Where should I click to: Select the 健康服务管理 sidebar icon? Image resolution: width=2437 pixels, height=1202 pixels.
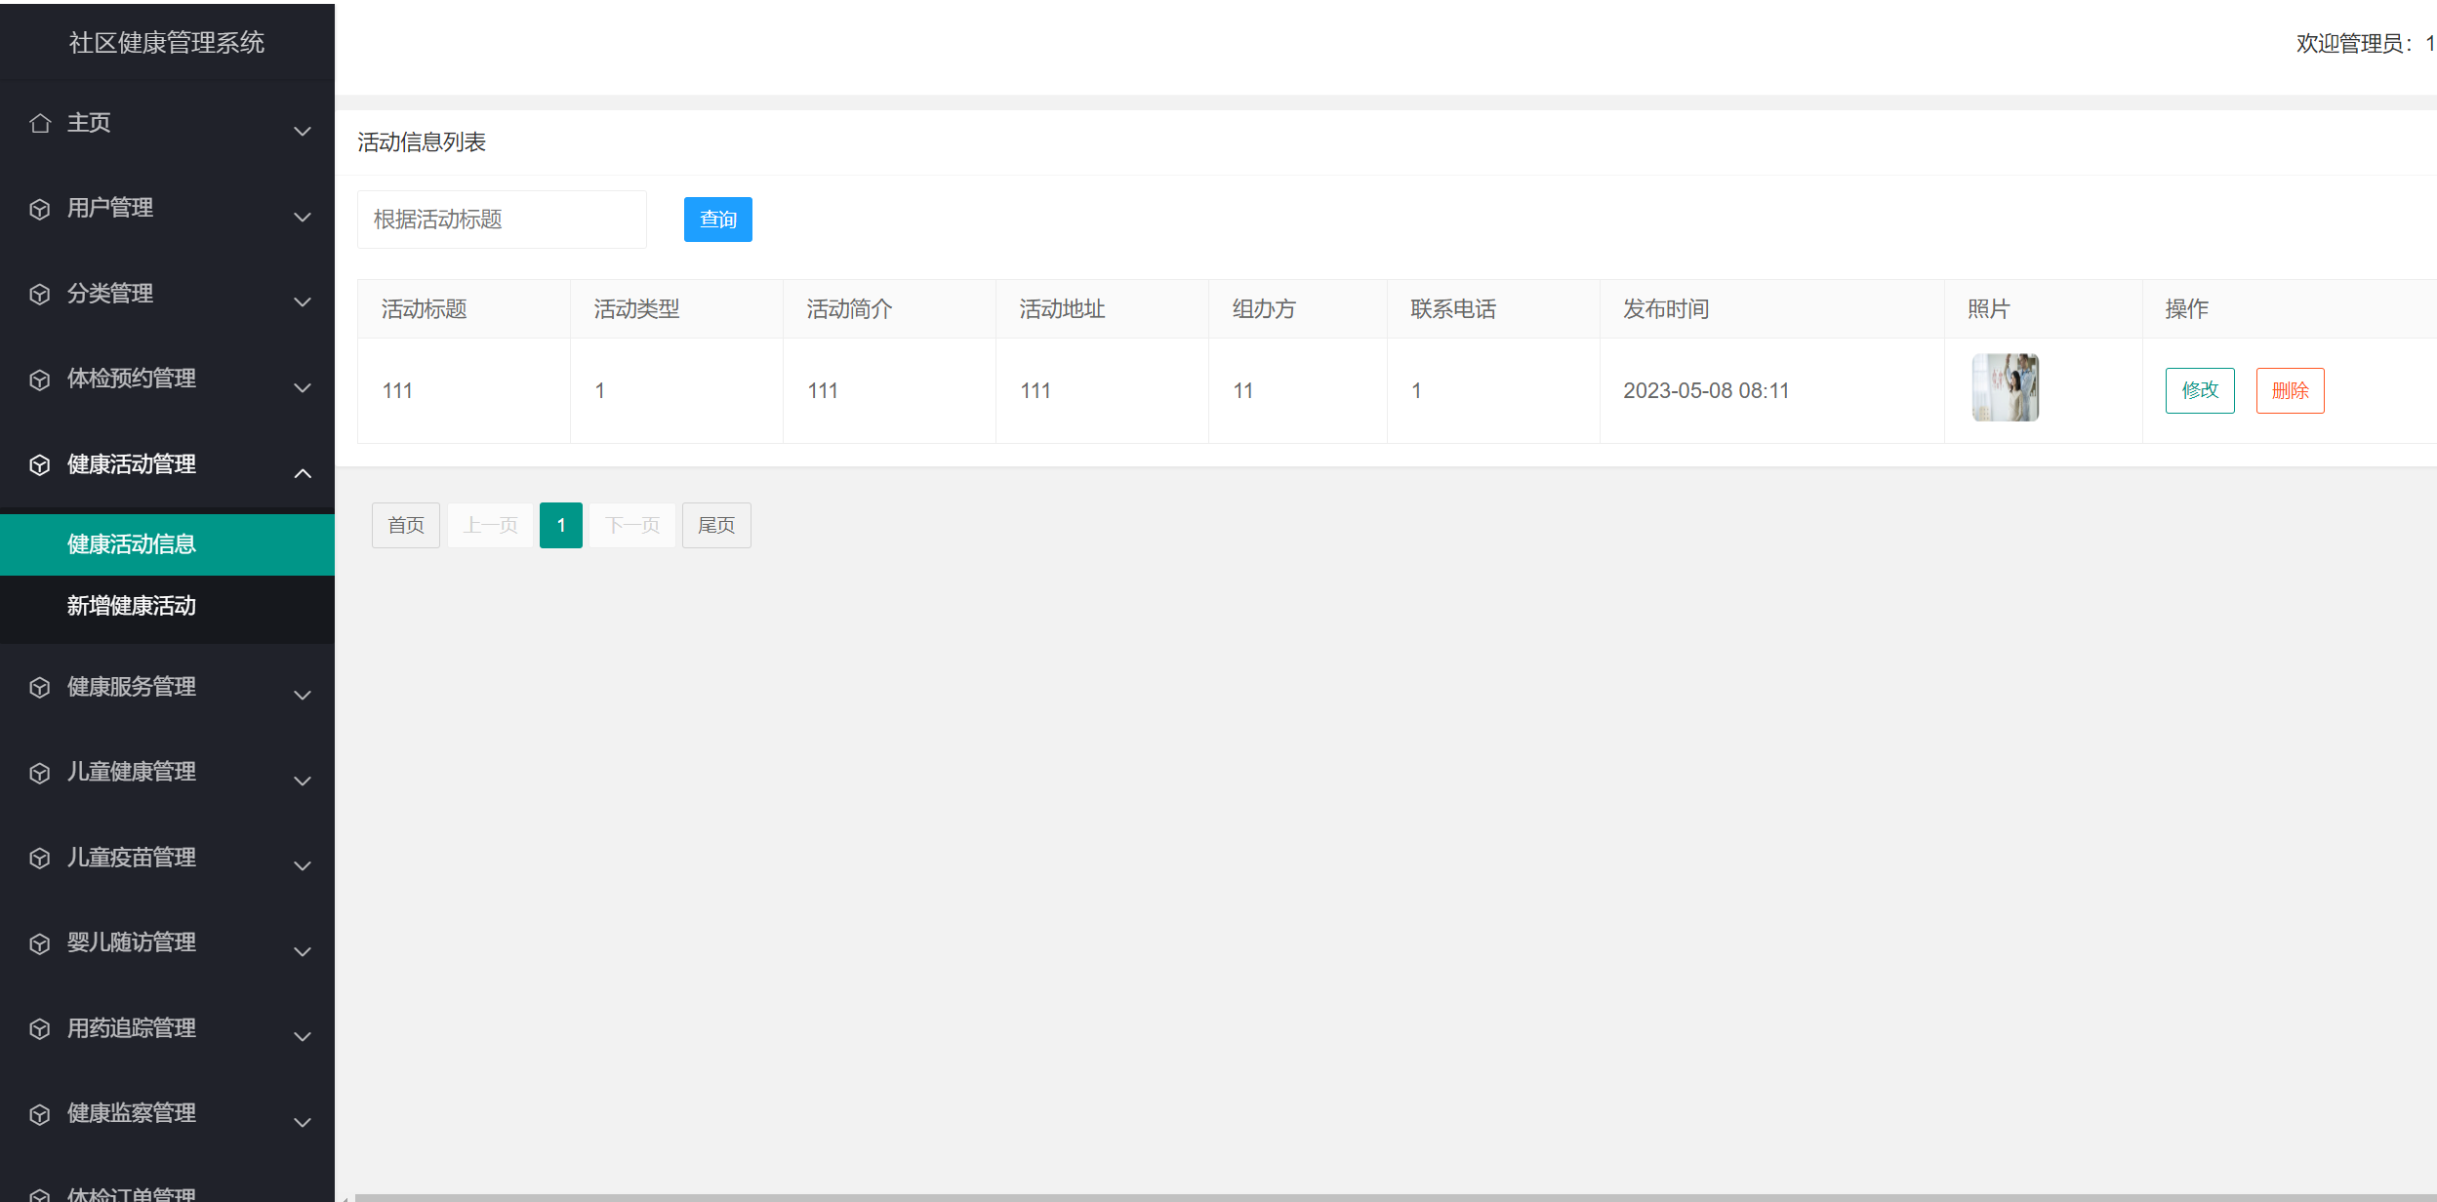point(40,686)
